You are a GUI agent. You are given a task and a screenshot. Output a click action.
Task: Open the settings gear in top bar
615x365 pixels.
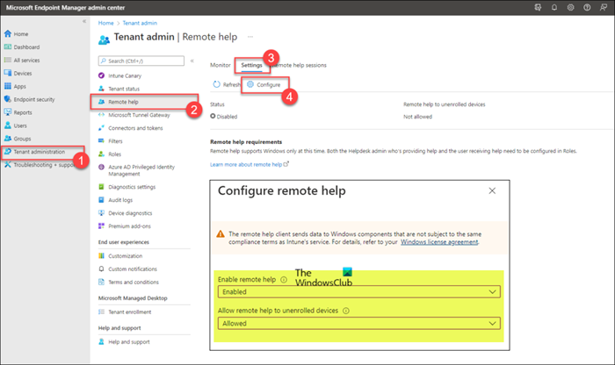(570, 7)
